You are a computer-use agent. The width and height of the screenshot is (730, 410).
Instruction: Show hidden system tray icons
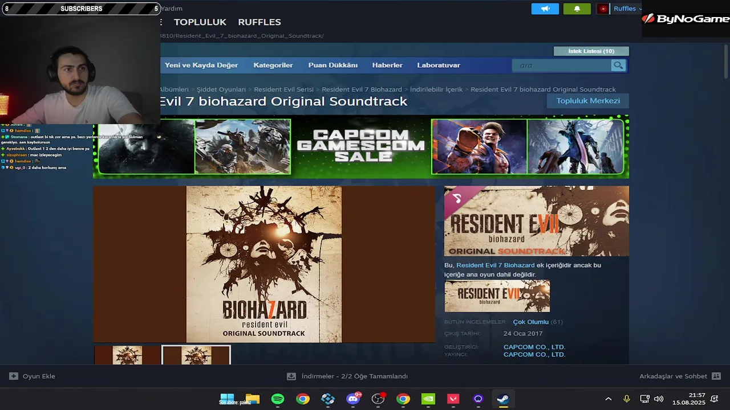(608, 399)
